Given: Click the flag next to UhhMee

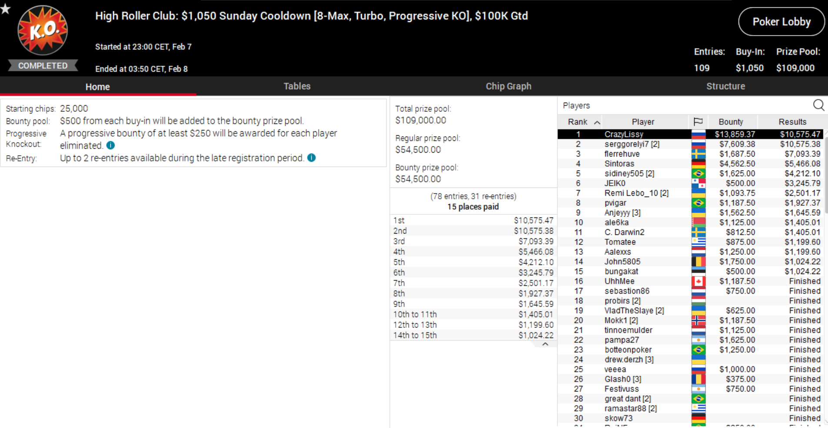Looking at the screenshot, I should tap(698, 281).
